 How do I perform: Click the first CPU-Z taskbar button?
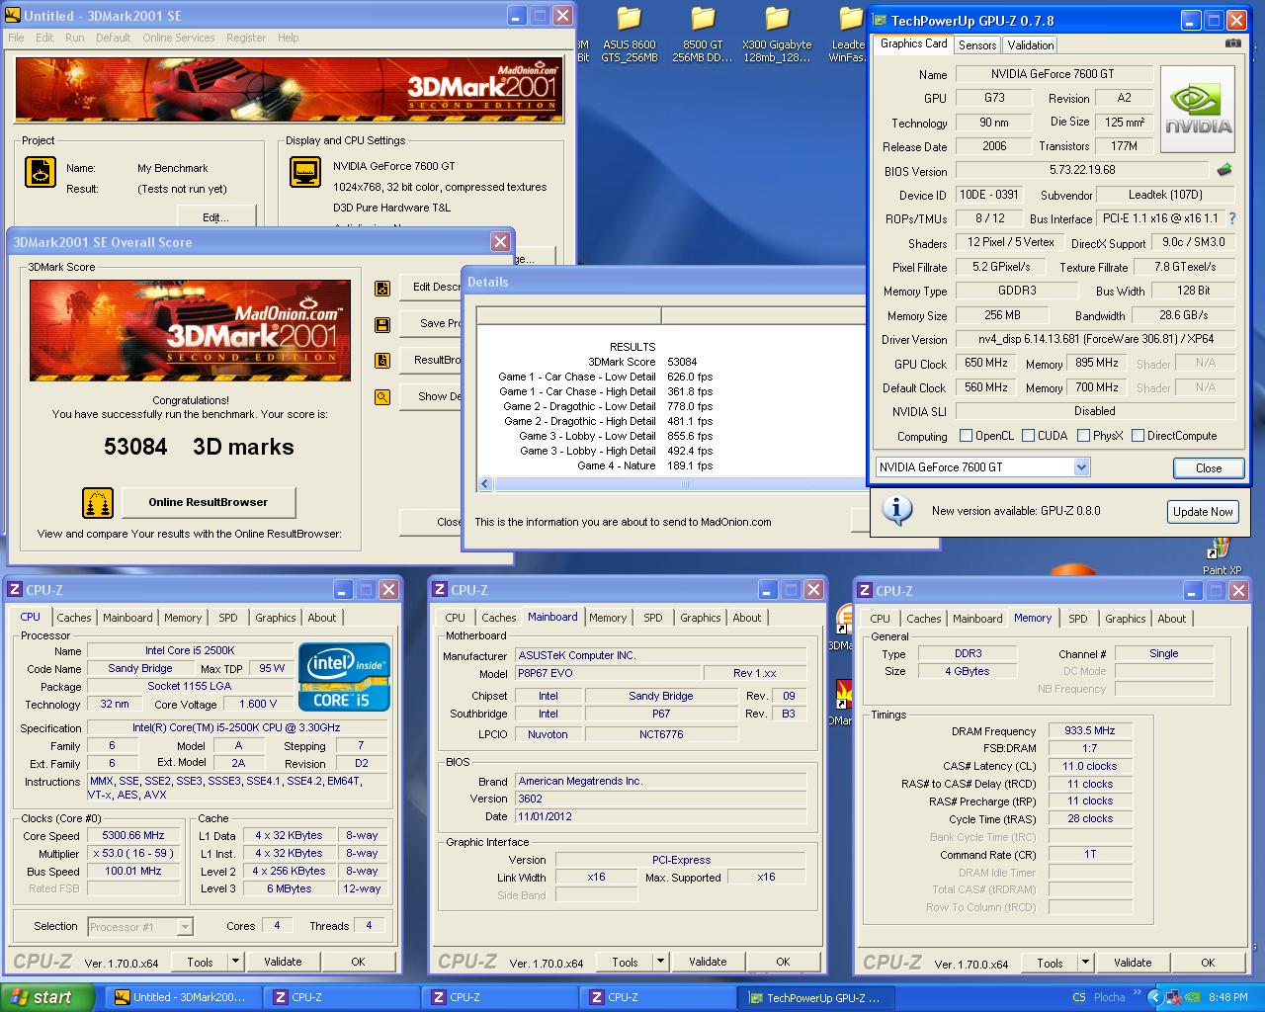tap(342, 997)
